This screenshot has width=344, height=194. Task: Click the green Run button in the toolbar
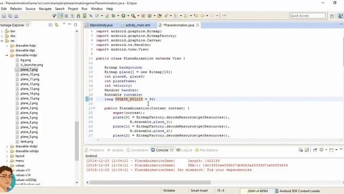123,16
